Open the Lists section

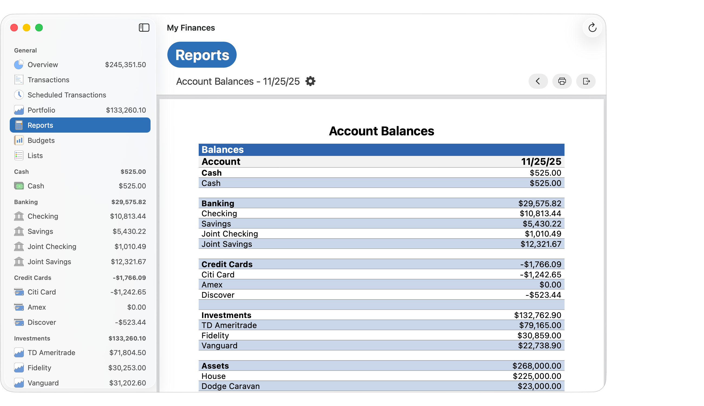pyautogui.click(x=35, y=155)
